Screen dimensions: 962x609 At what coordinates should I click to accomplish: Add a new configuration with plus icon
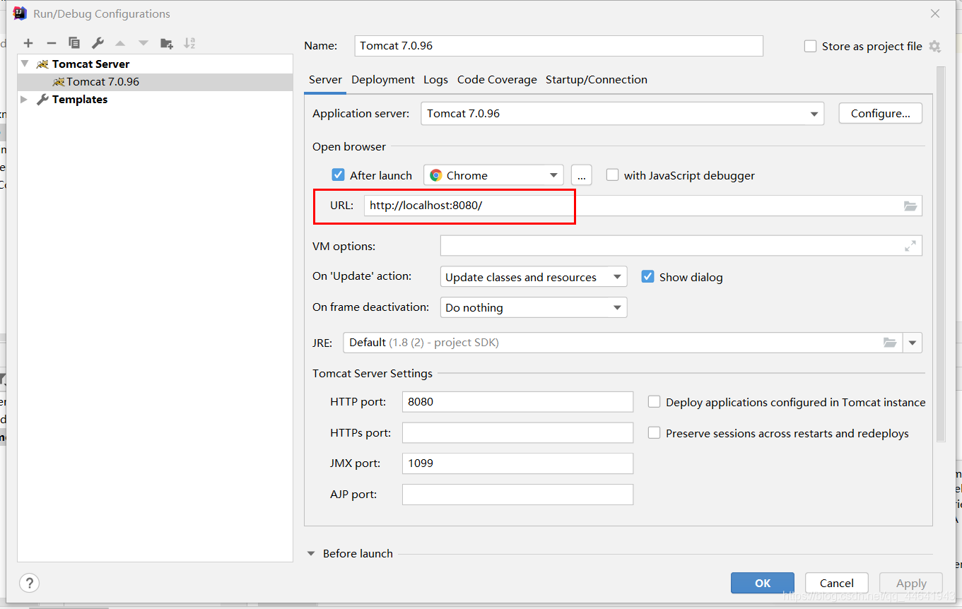click(x=28, y=43)
